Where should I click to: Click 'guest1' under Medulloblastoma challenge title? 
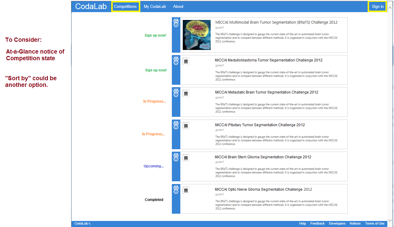(x=220, y=65)
